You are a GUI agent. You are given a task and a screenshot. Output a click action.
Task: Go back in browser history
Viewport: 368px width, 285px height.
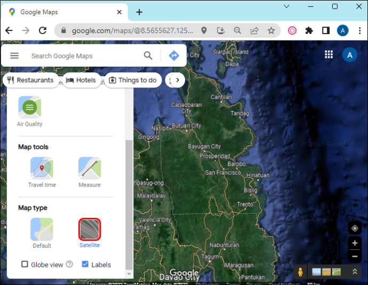click(9, 30)
